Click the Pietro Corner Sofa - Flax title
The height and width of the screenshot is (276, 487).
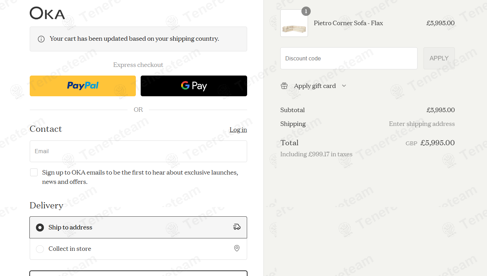(x=348, y=23)
